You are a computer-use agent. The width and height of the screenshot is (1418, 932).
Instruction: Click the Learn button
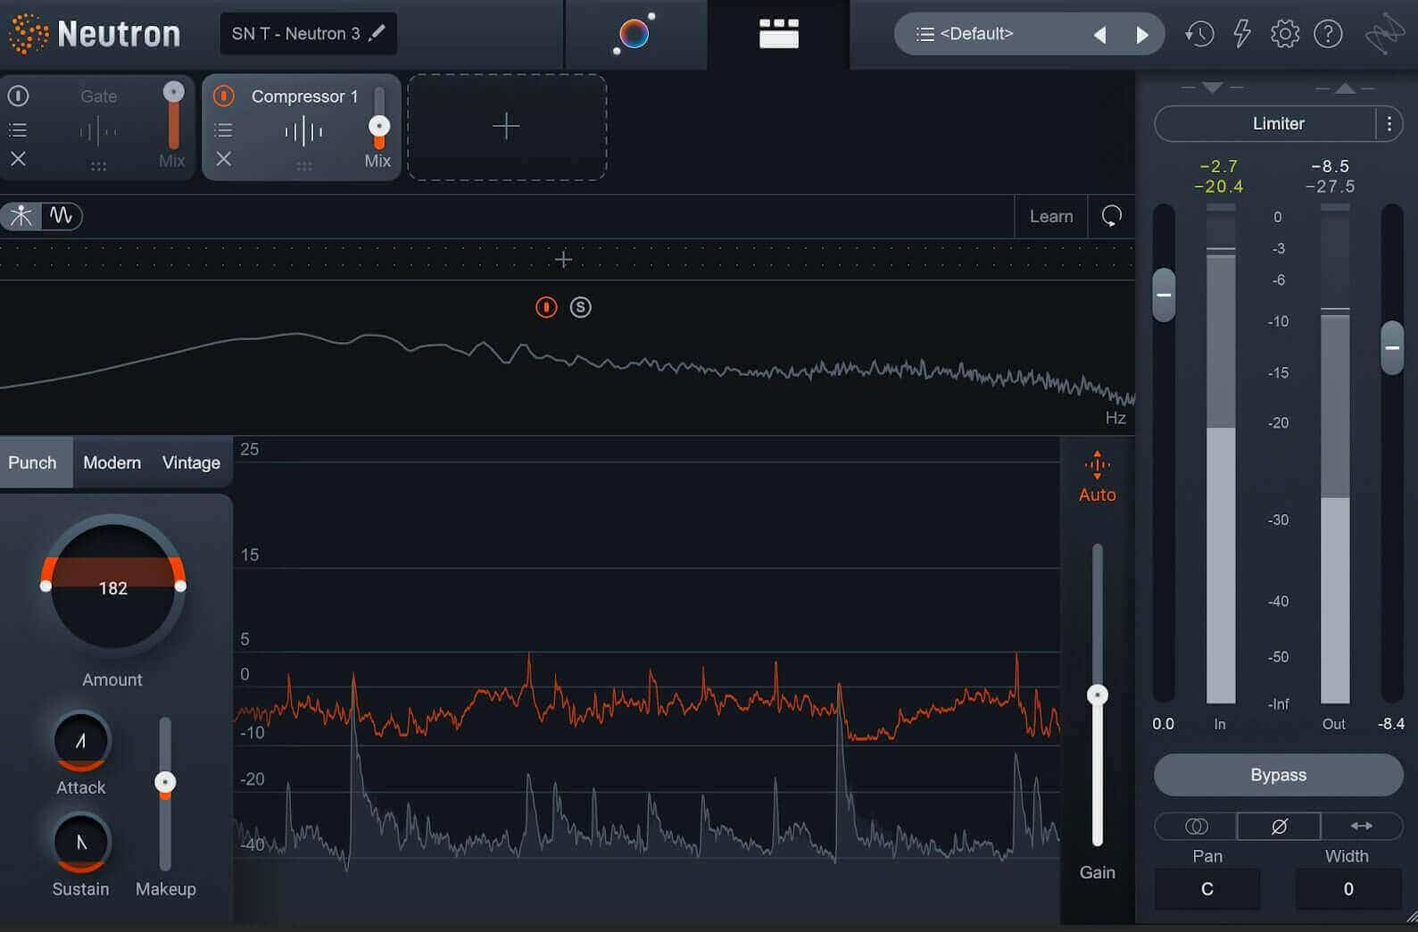point(1051,216)
